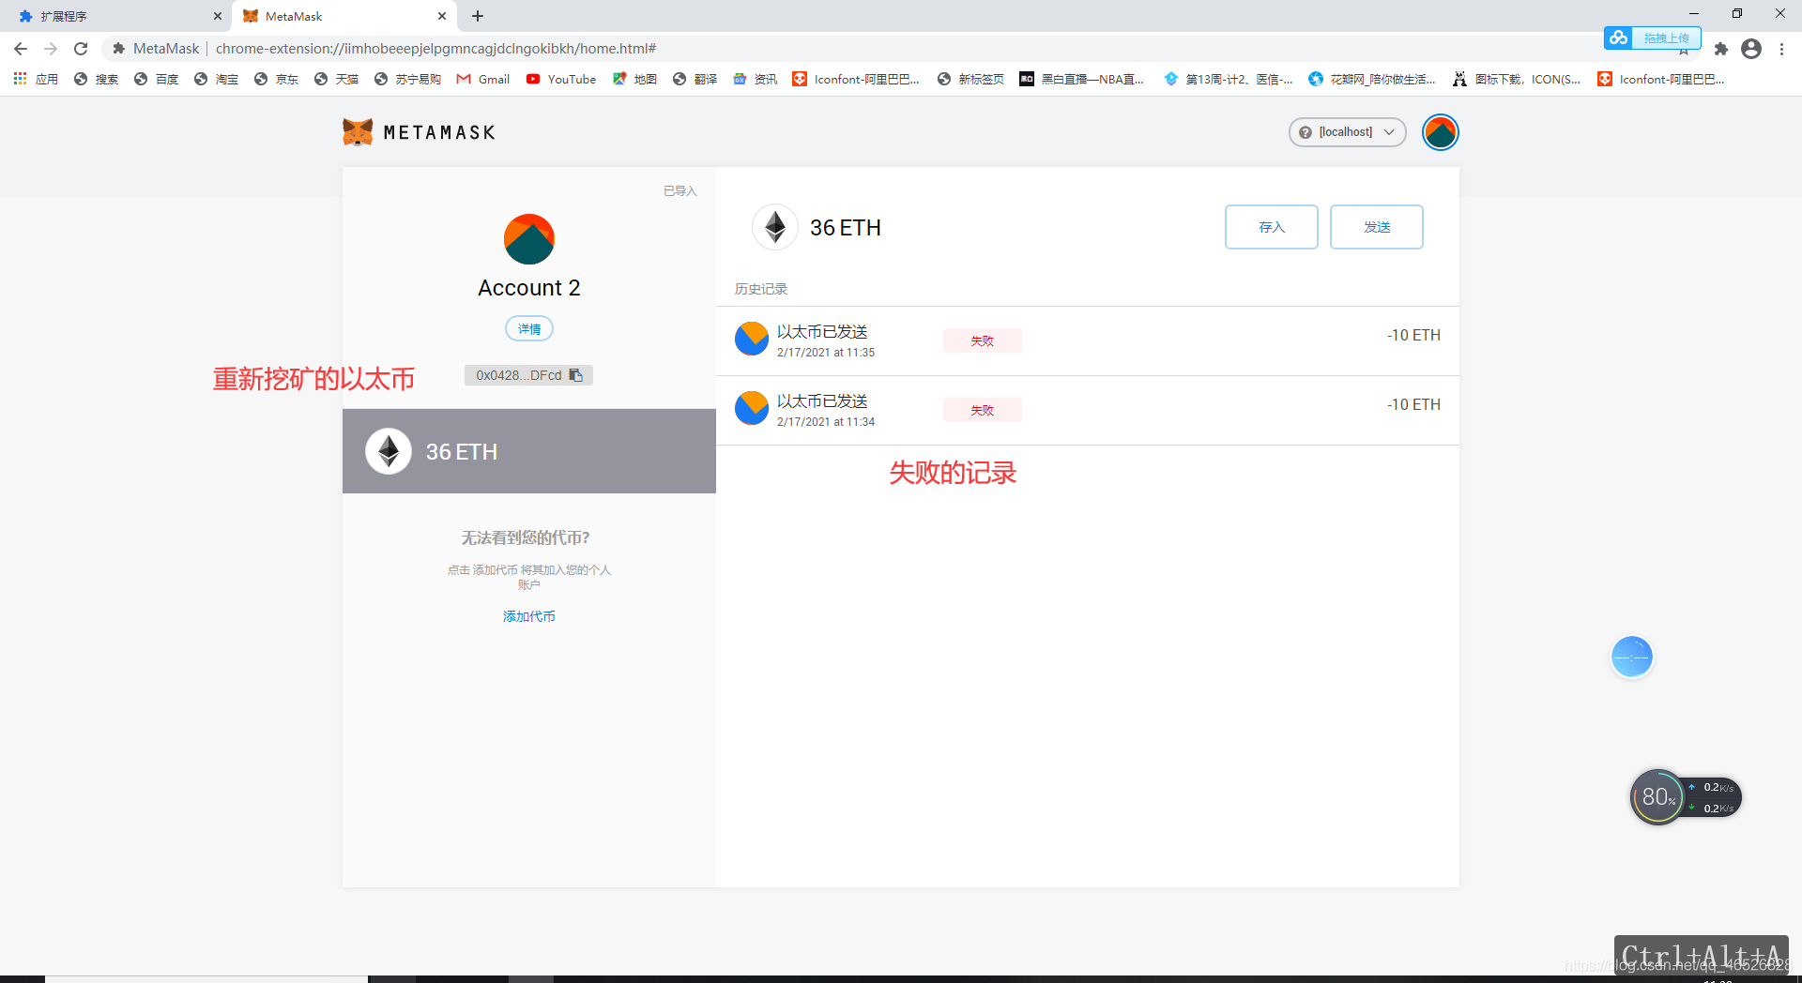Open the 天猫 bookmark
Image resolution: width=1802 pixels, height=983 pixels.
[336, 80]
